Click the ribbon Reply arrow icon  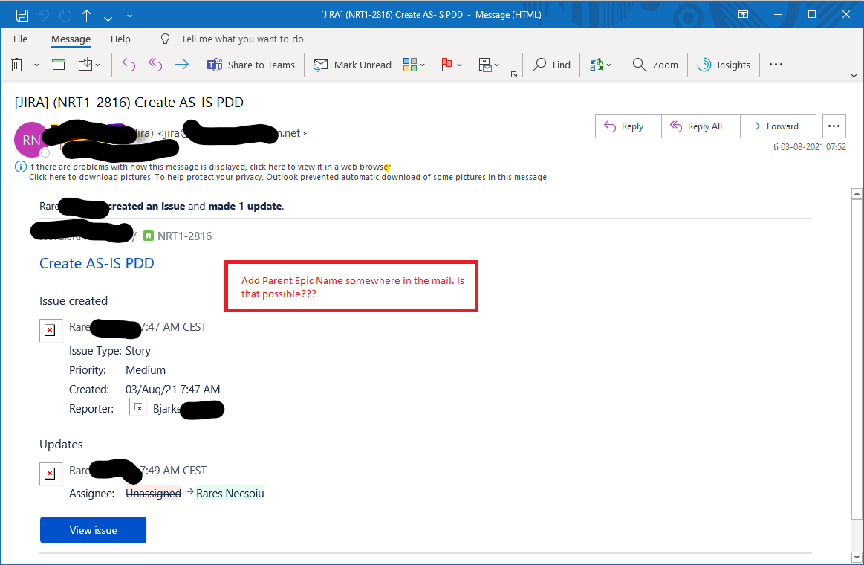click(129, 65)
